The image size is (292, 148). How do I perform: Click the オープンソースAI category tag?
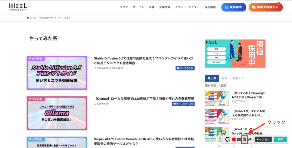(183, 104)
